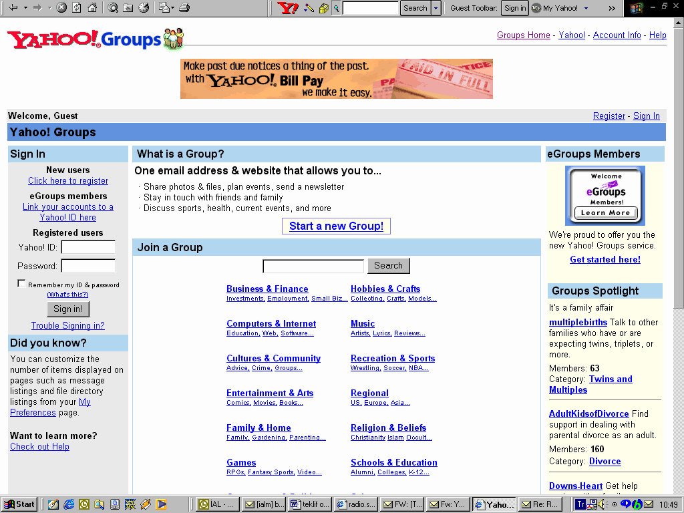Open the 'Music' category link
This screenshot has width=684, height=513.
point(363,324)
